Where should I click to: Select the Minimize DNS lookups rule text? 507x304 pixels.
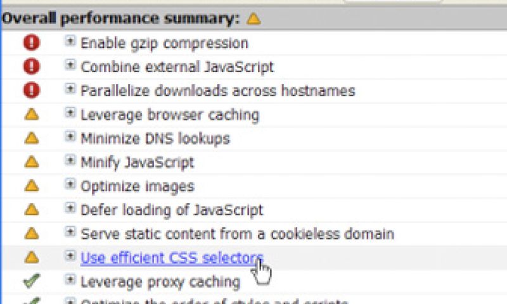point(155,139)
